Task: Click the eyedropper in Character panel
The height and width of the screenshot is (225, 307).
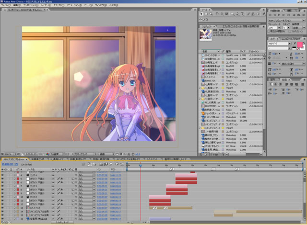Action: click(294, 44)
